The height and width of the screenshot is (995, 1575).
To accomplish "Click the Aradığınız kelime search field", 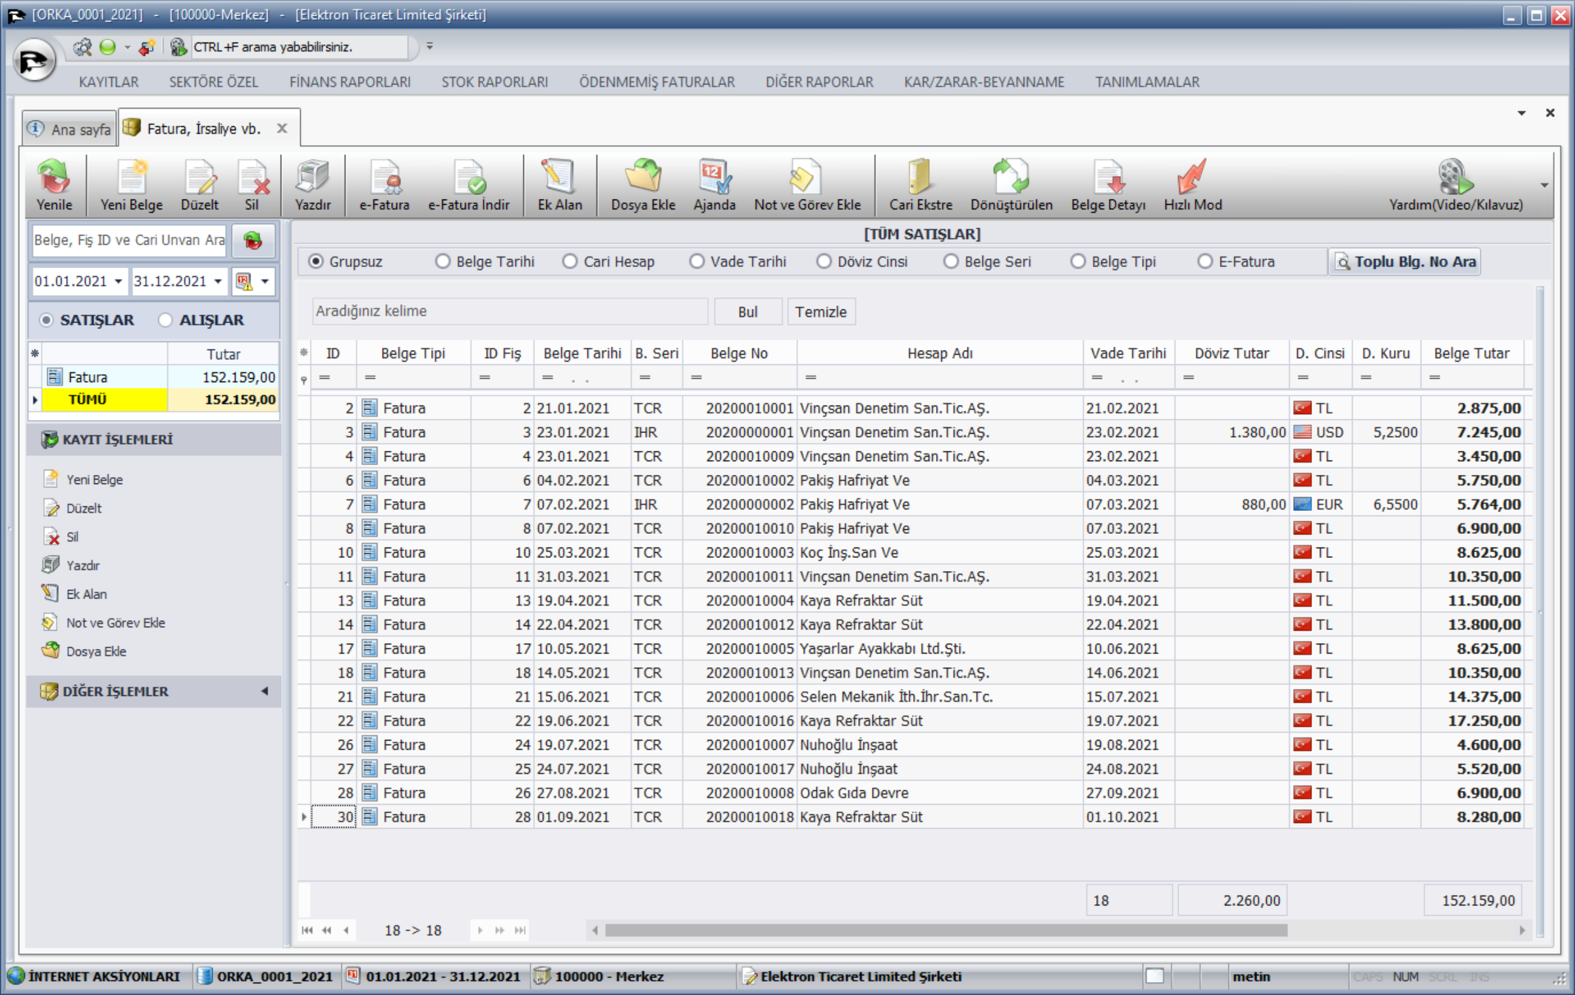I will pyautogui.click(x=510, y=311).
